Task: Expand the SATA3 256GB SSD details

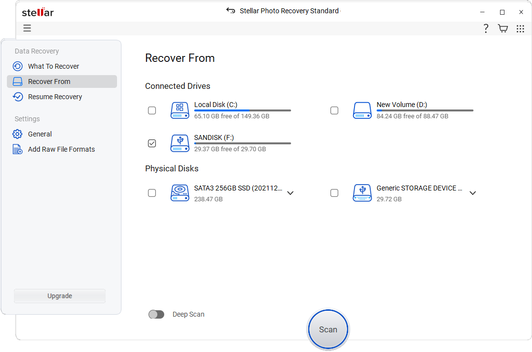Action: pos(290,193)
